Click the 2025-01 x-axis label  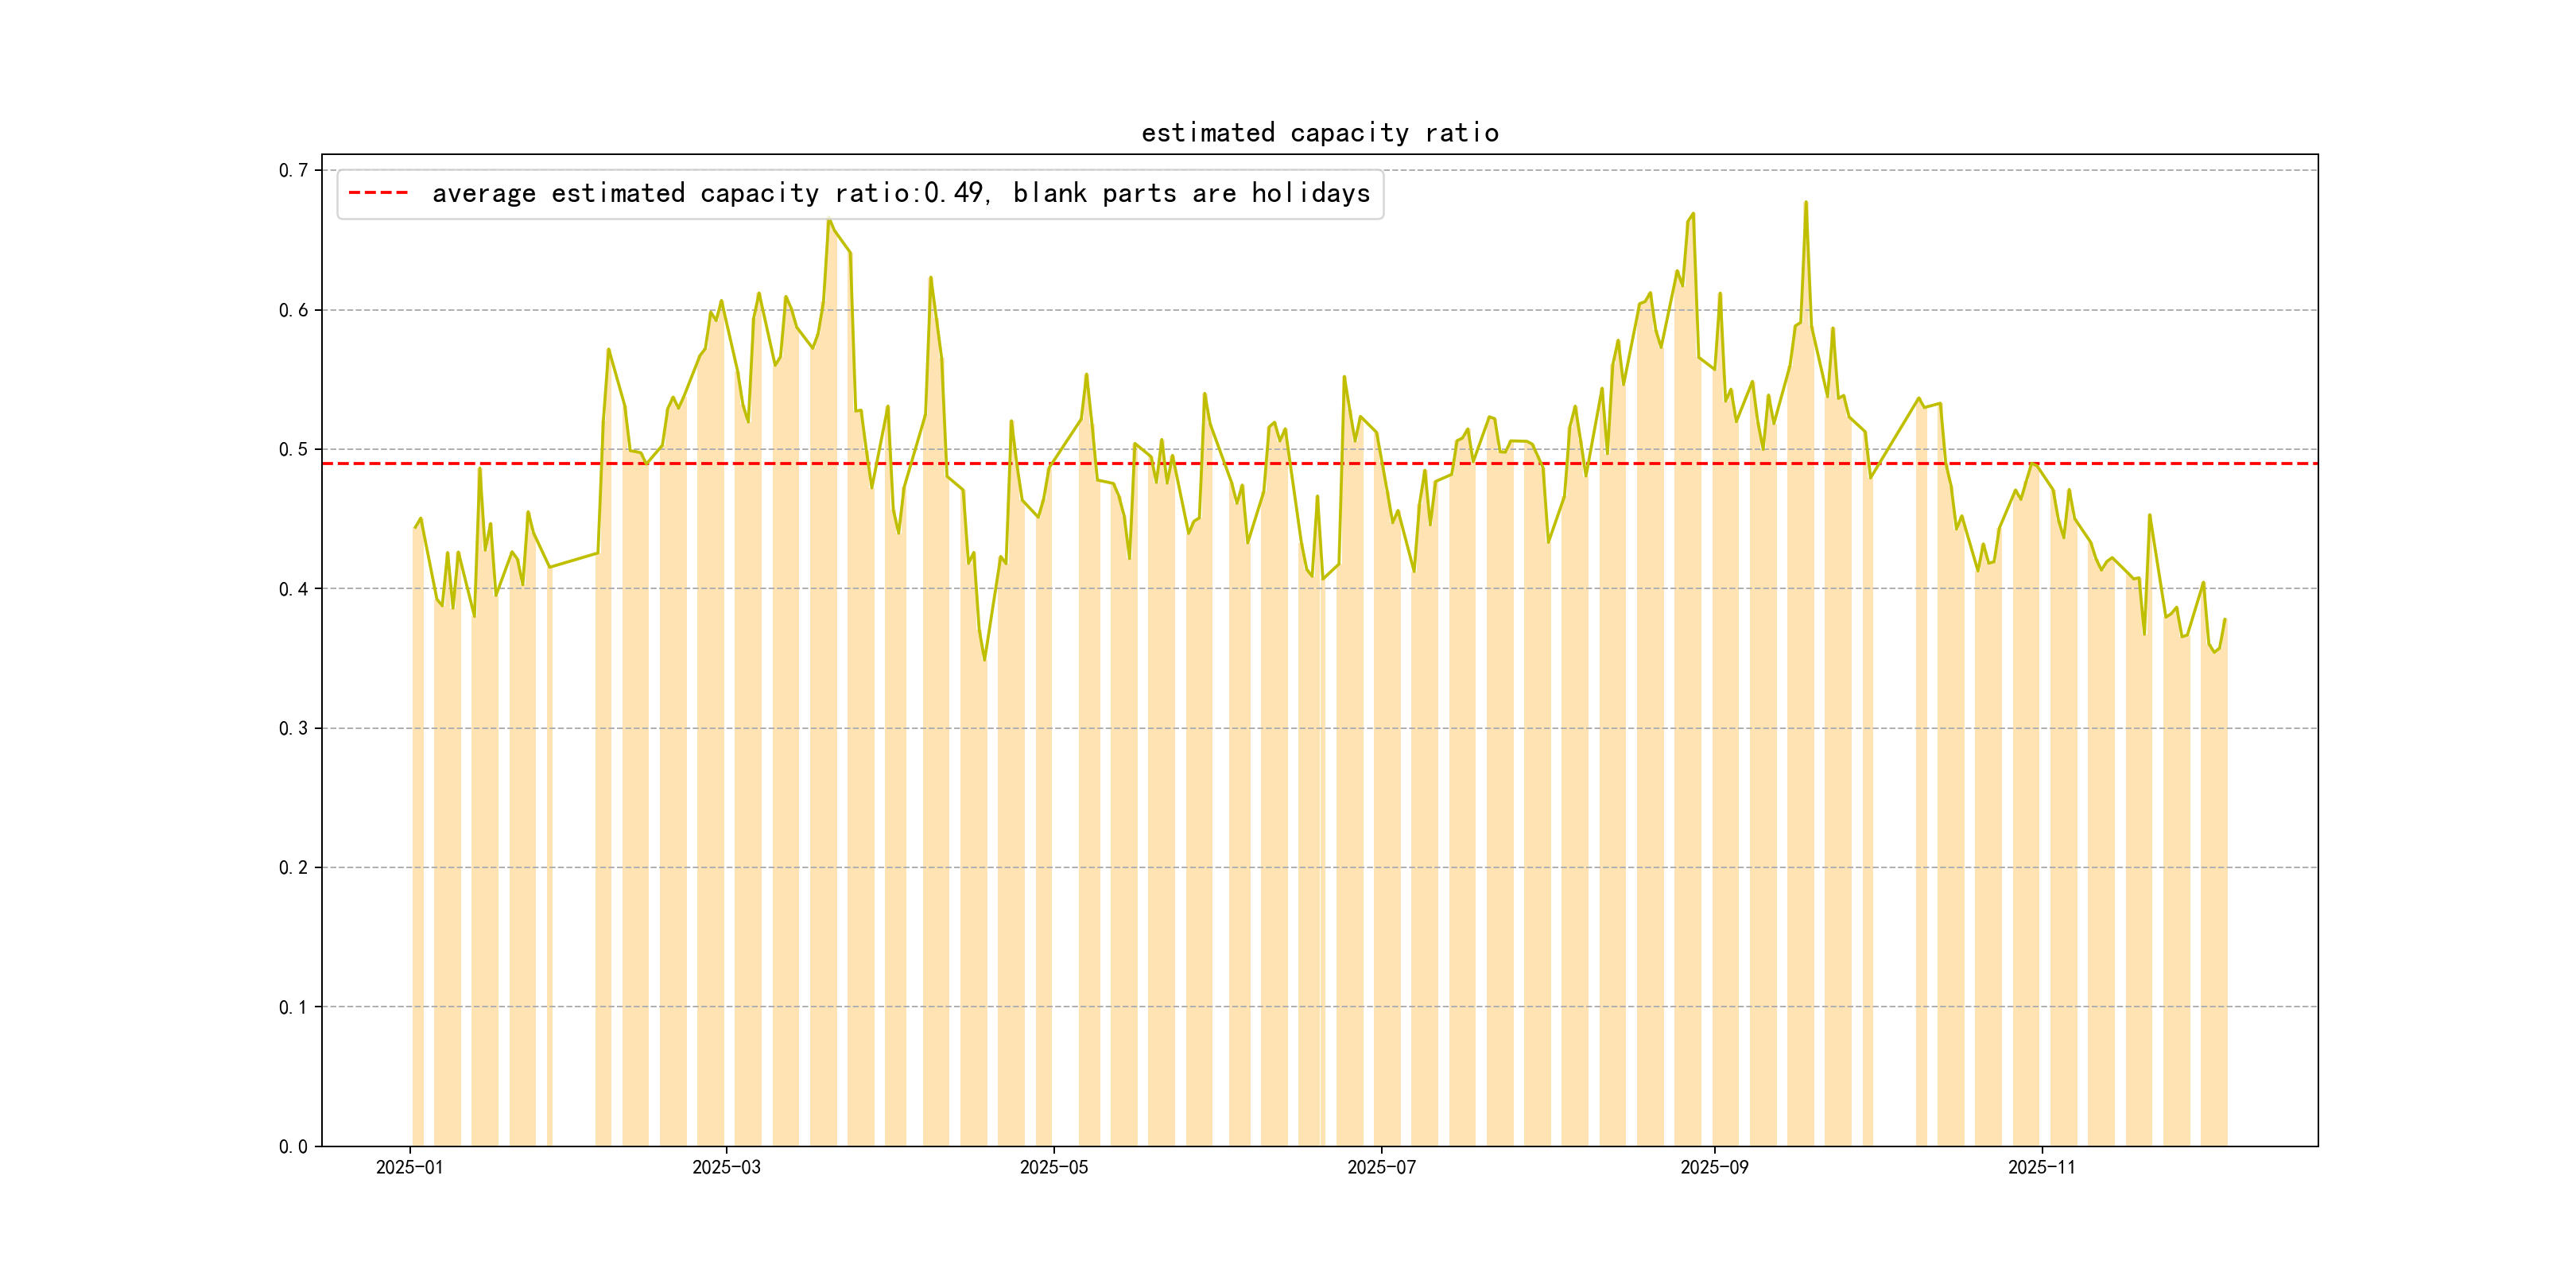pyautogui.click(x=409, y=1167)
